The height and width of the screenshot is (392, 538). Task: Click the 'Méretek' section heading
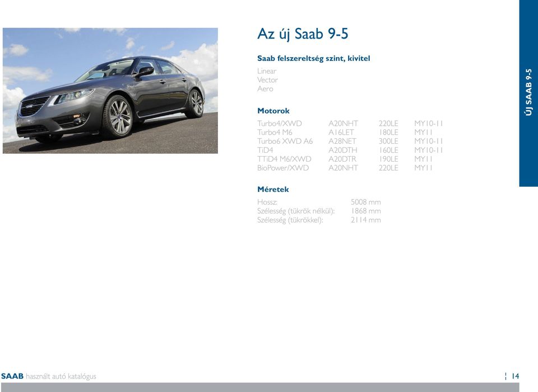coord(273,190)
